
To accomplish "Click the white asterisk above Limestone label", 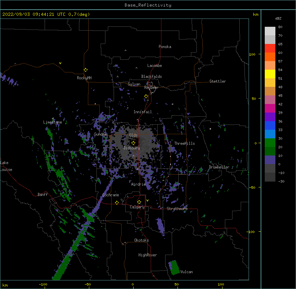I will 53,119.
